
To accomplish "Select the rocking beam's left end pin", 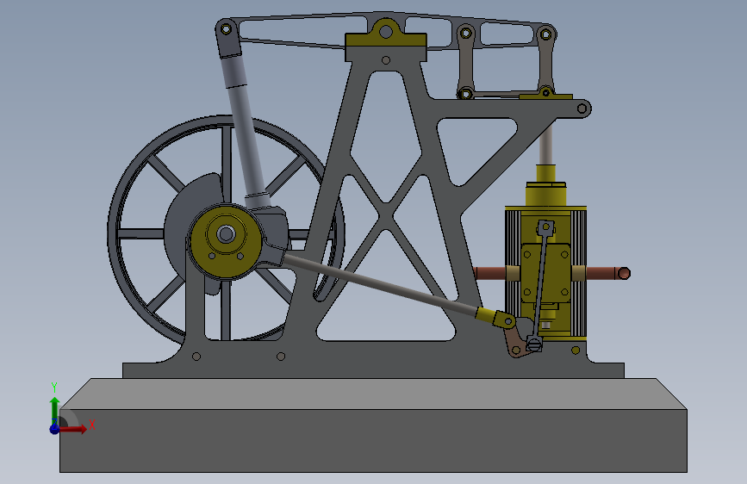I will tap(227, 29).
